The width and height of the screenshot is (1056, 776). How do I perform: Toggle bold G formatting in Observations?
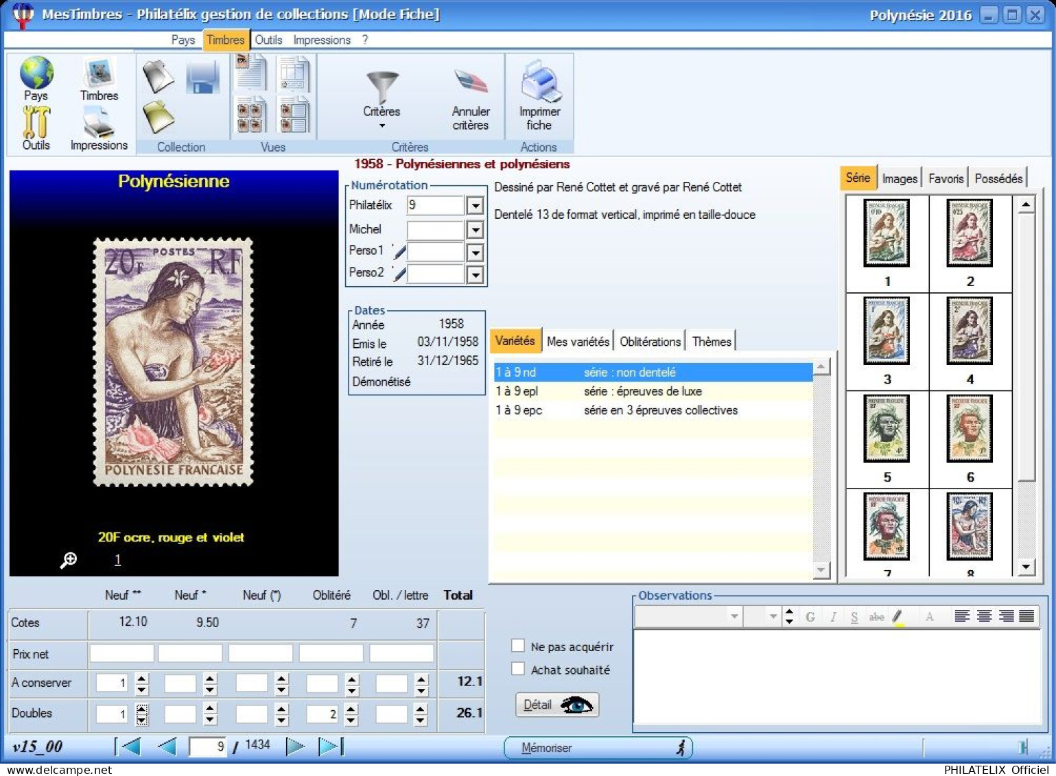(810, 616)
